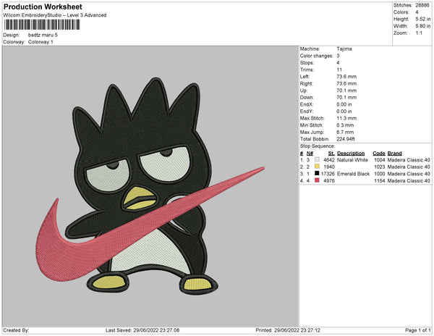Image resolution: width=434 pixels, height=336 pixels.
Task: Click the Max Stitch value 11.3 mm
Action: 346,118
